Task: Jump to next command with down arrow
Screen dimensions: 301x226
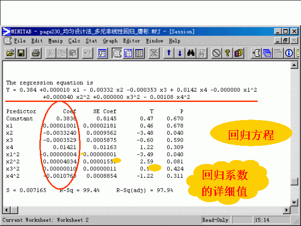Action: click(179, 53)
